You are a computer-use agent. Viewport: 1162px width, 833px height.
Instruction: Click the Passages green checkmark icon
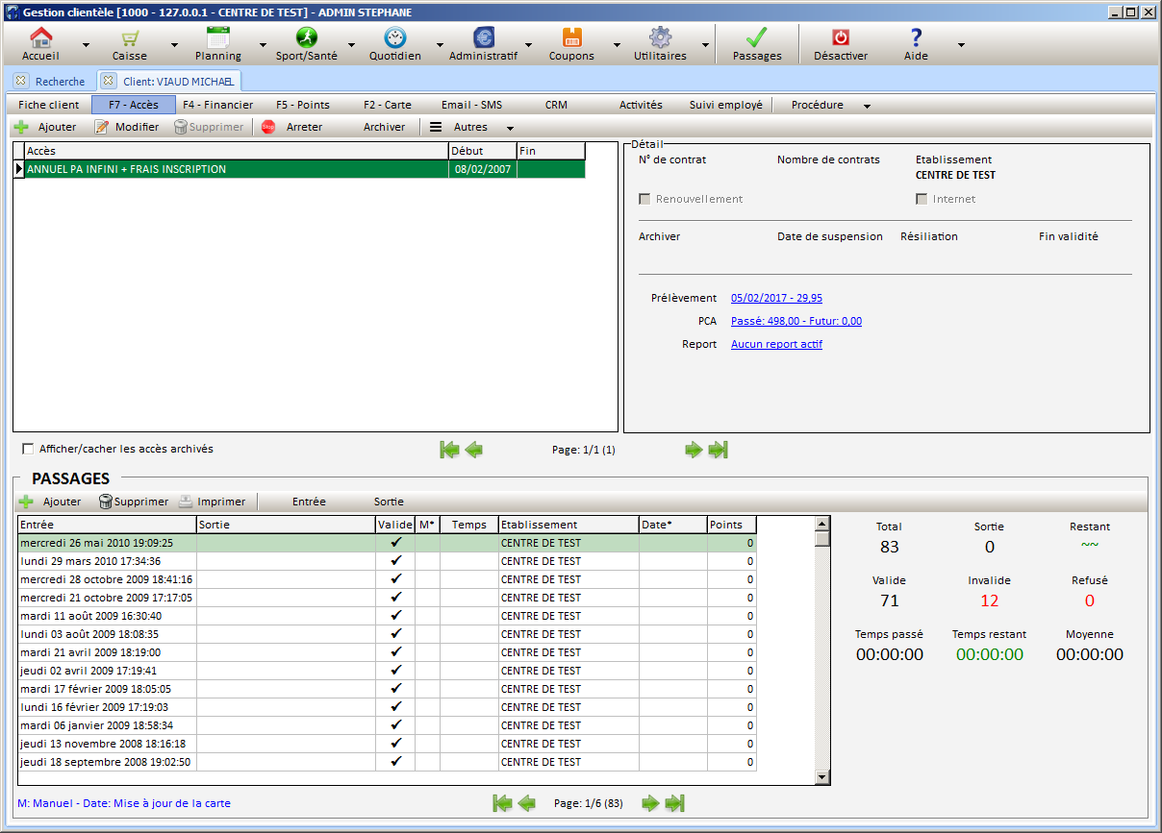click(x=757, y=37)
